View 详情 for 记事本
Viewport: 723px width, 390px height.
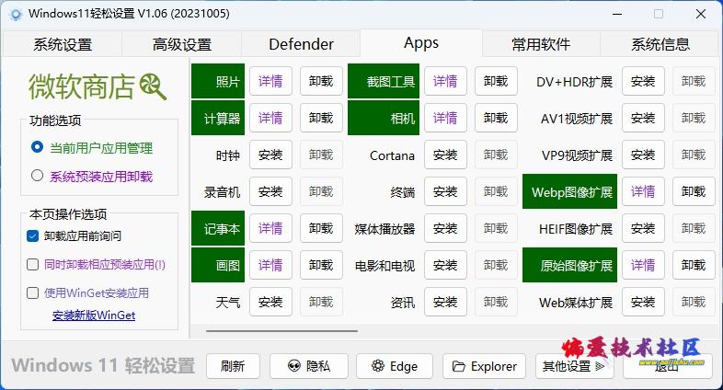pyautogui.click(x=270, y=228)
